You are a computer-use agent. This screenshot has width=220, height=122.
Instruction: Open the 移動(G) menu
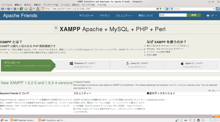pyautogui.click(x=37, y=5)
